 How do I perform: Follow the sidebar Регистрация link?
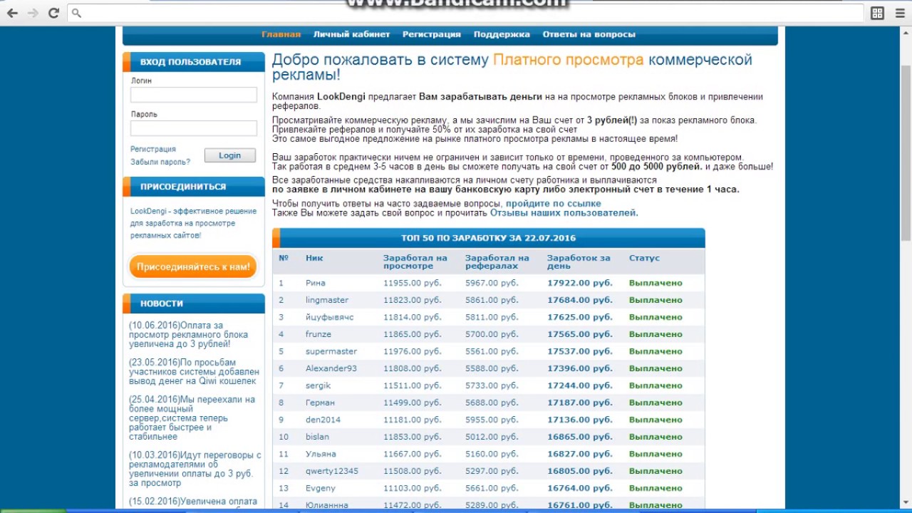tap(153, 149)
